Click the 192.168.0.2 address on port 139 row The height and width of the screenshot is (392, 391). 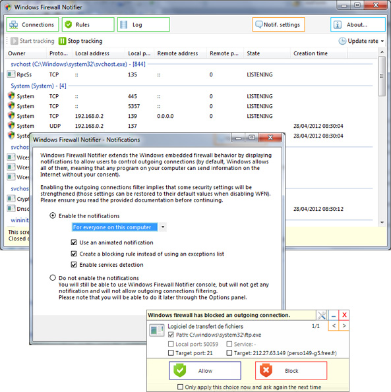click(89, 116)
